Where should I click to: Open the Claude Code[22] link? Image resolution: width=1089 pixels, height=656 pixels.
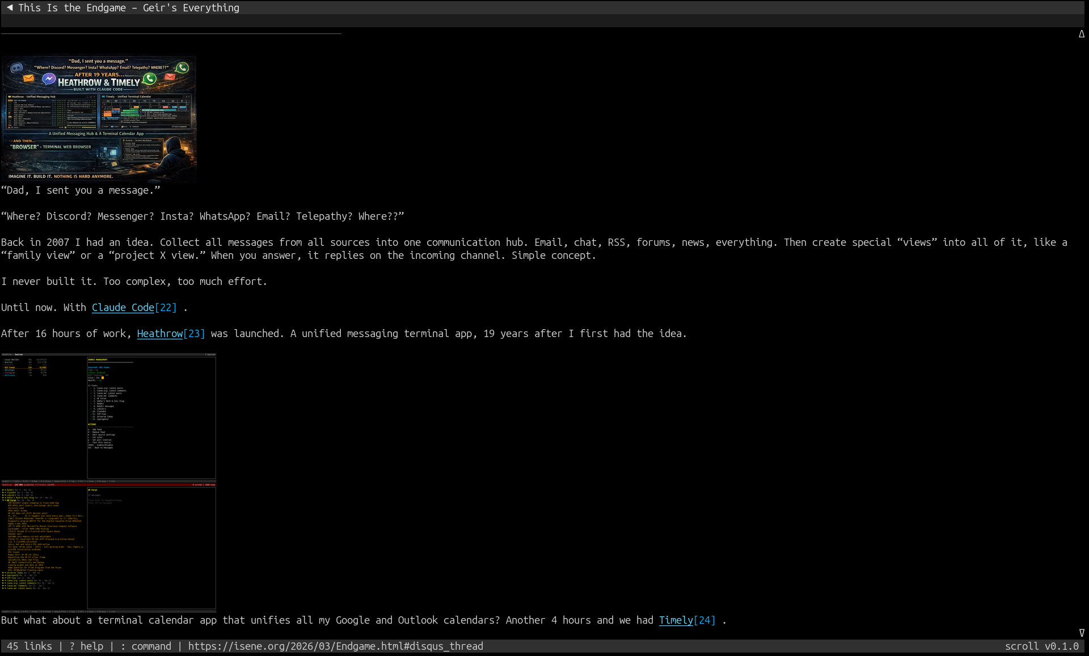[134, 308]
